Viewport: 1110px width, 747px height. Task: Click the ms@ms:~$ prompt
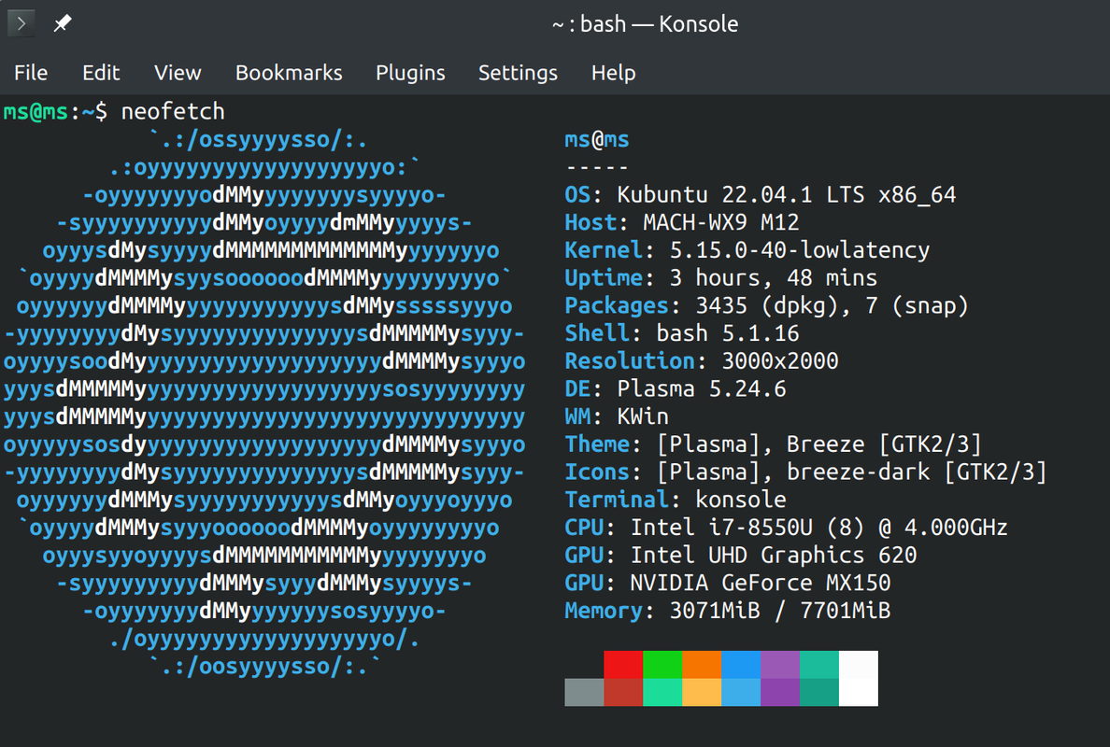pyautogui.click(x=56, y=112)
